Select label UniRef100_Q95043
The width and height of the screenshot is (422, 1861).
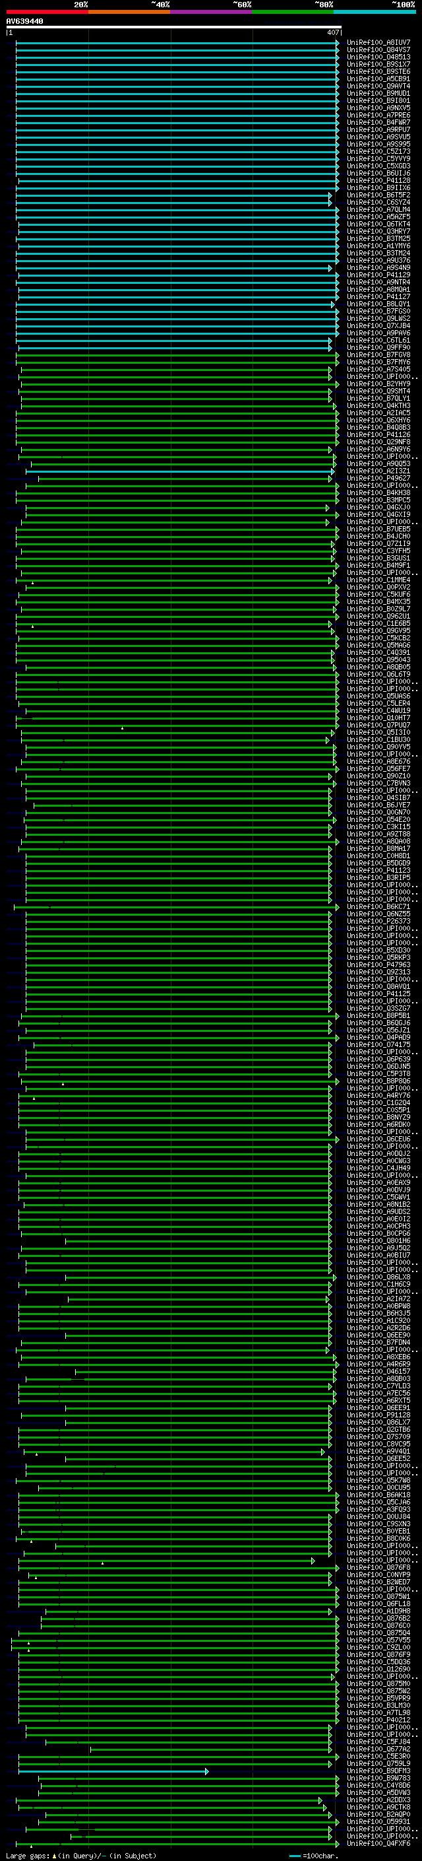pyautogui.click(x=378, y=660)
